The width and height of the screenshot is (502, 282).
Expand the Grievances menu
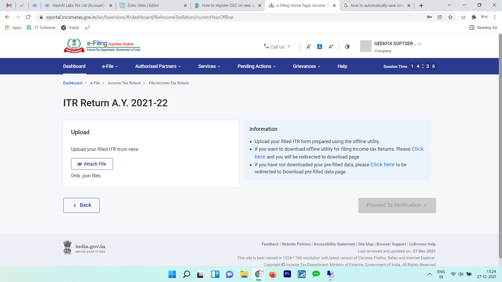[x=307, y=66]
